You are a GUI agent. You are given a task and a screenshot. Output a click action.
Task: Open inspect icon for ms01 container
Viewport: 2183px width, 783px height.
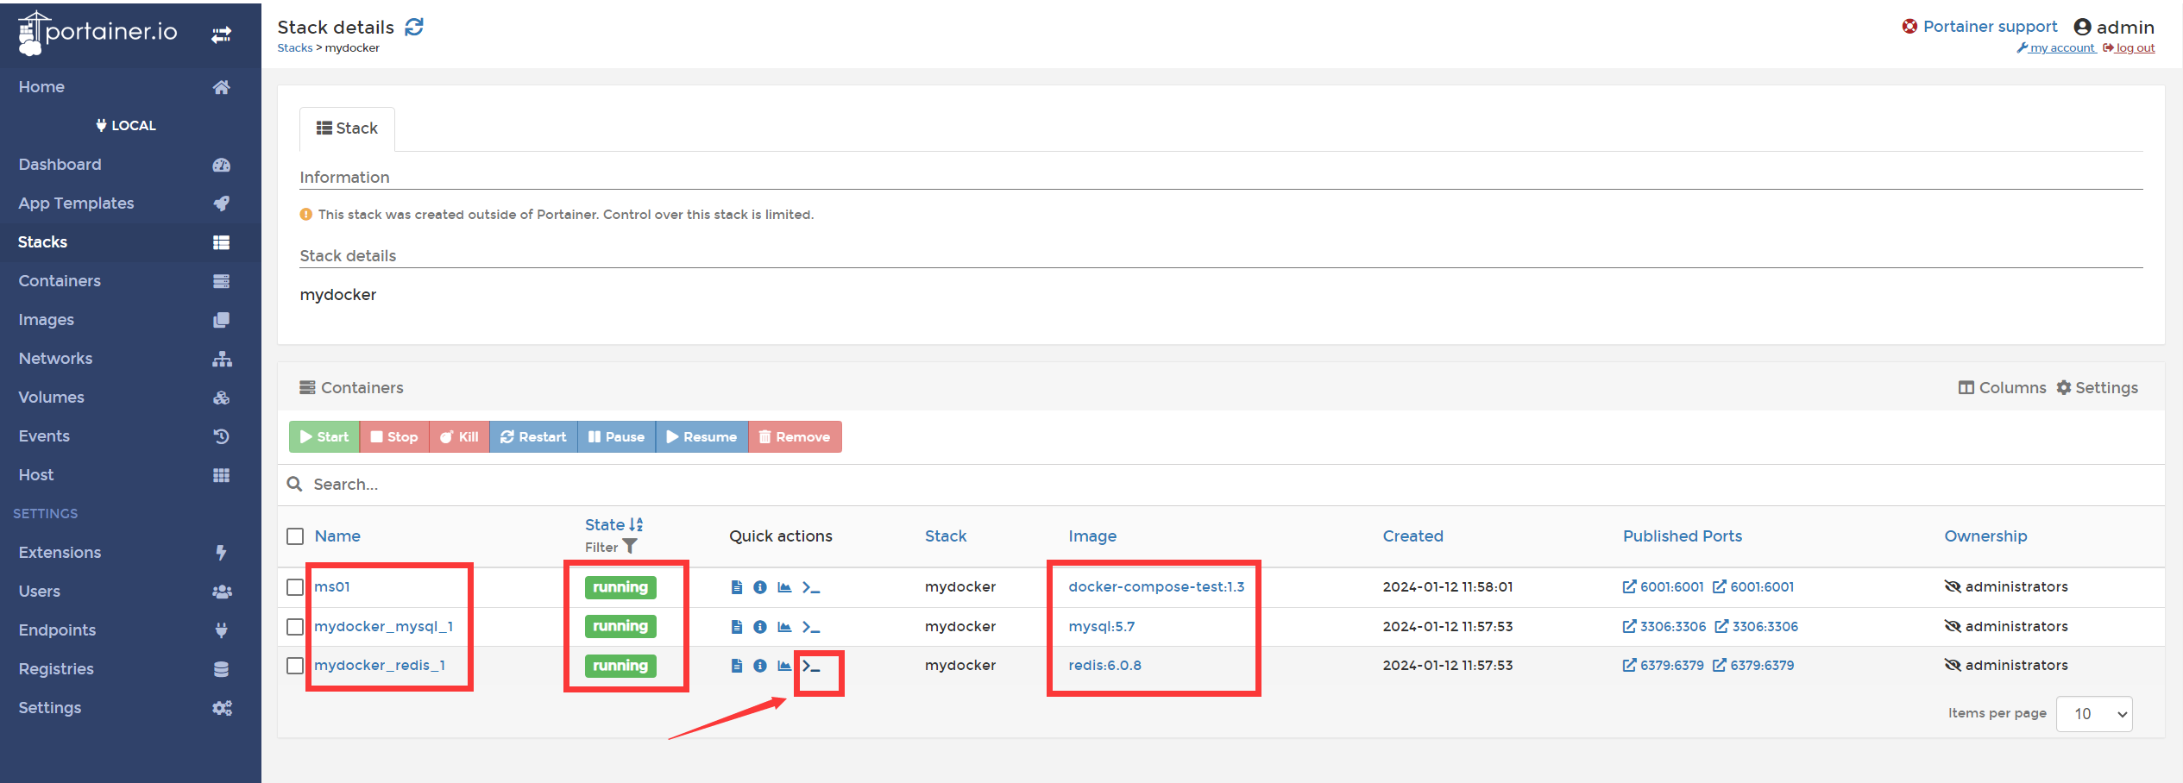click(x=760, y=587)
